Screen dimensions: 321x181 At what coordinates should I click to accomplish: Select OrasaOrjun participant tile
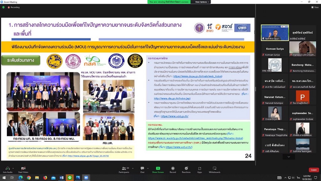point(275,113)
